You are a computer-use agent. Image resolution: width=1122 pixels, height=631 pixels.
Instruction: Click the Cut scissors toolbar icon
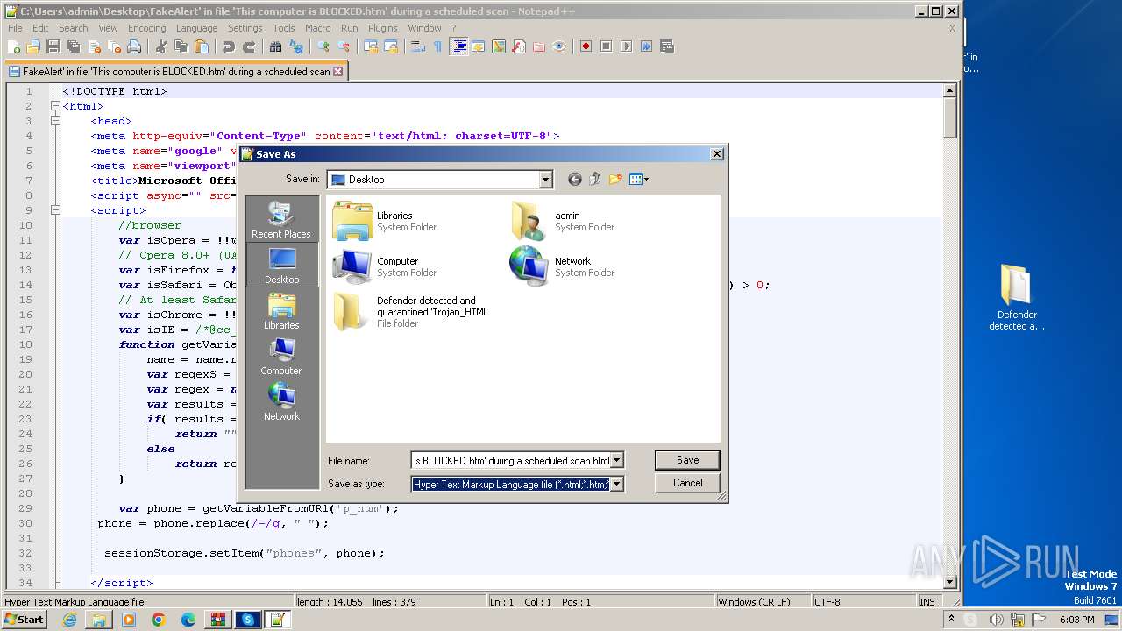160,46
